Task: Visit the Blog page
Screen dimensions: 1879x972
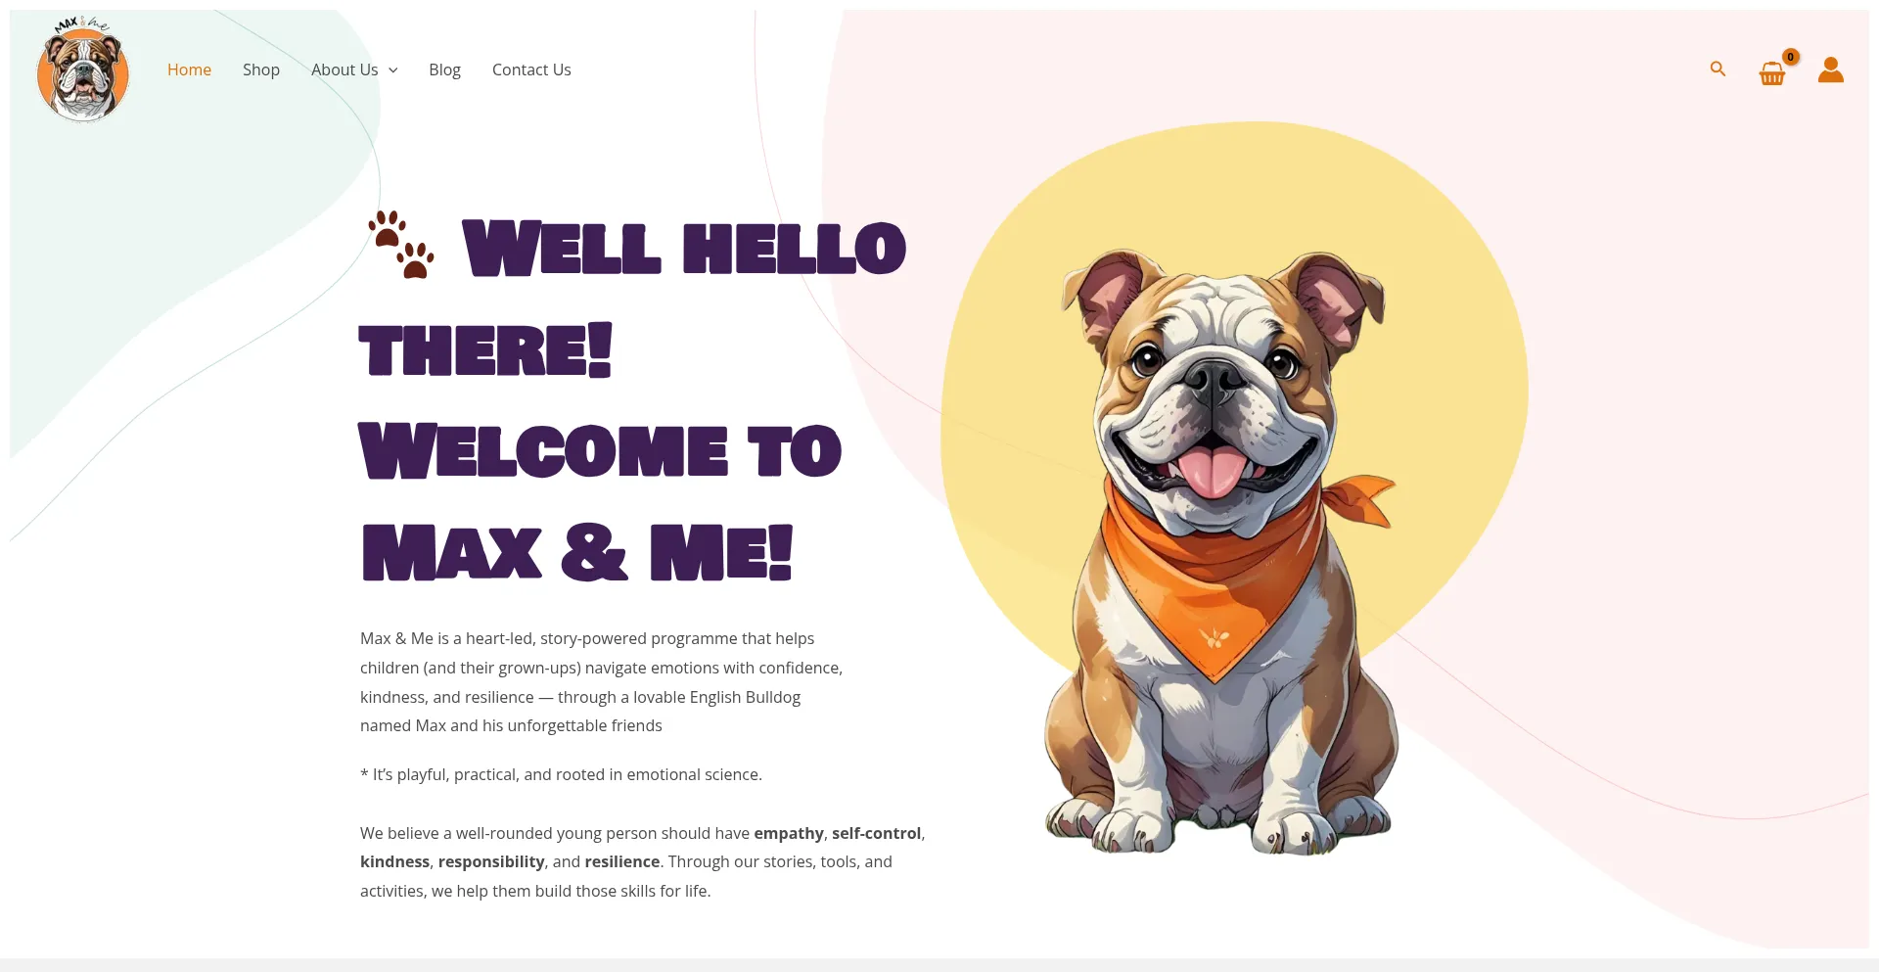Action: [444, 69]
